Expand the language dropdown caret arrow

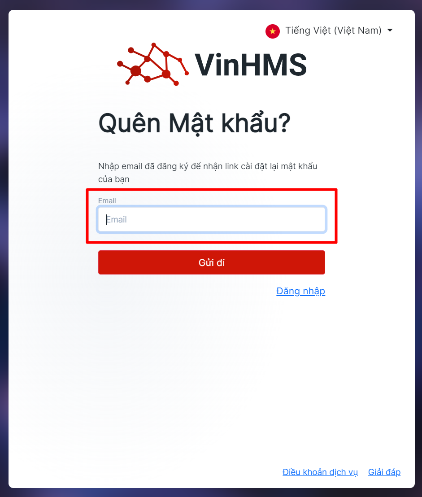point(390,30)
